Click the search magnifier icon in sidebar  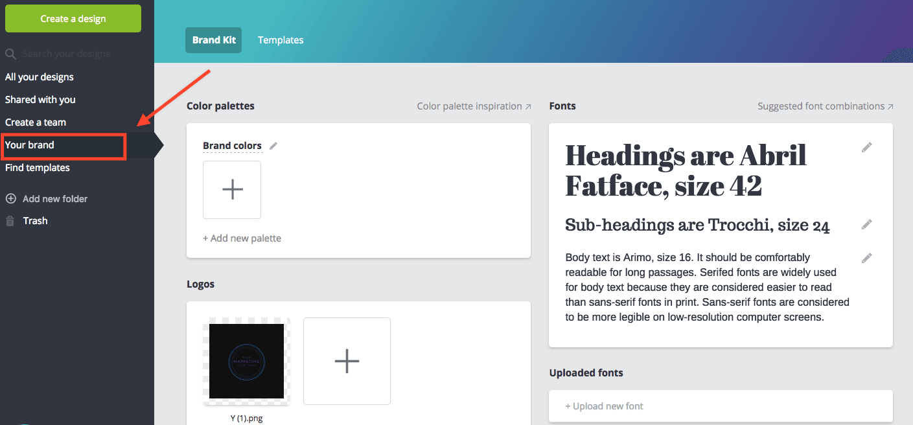(x=10, y=54)
